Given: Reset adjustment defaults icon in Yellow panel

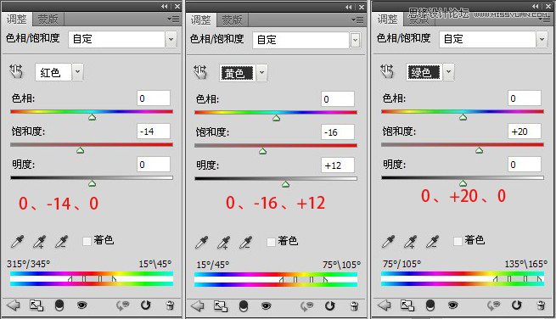Looking at the screenshot, I should pyautogui.click(x=330, y=305).
